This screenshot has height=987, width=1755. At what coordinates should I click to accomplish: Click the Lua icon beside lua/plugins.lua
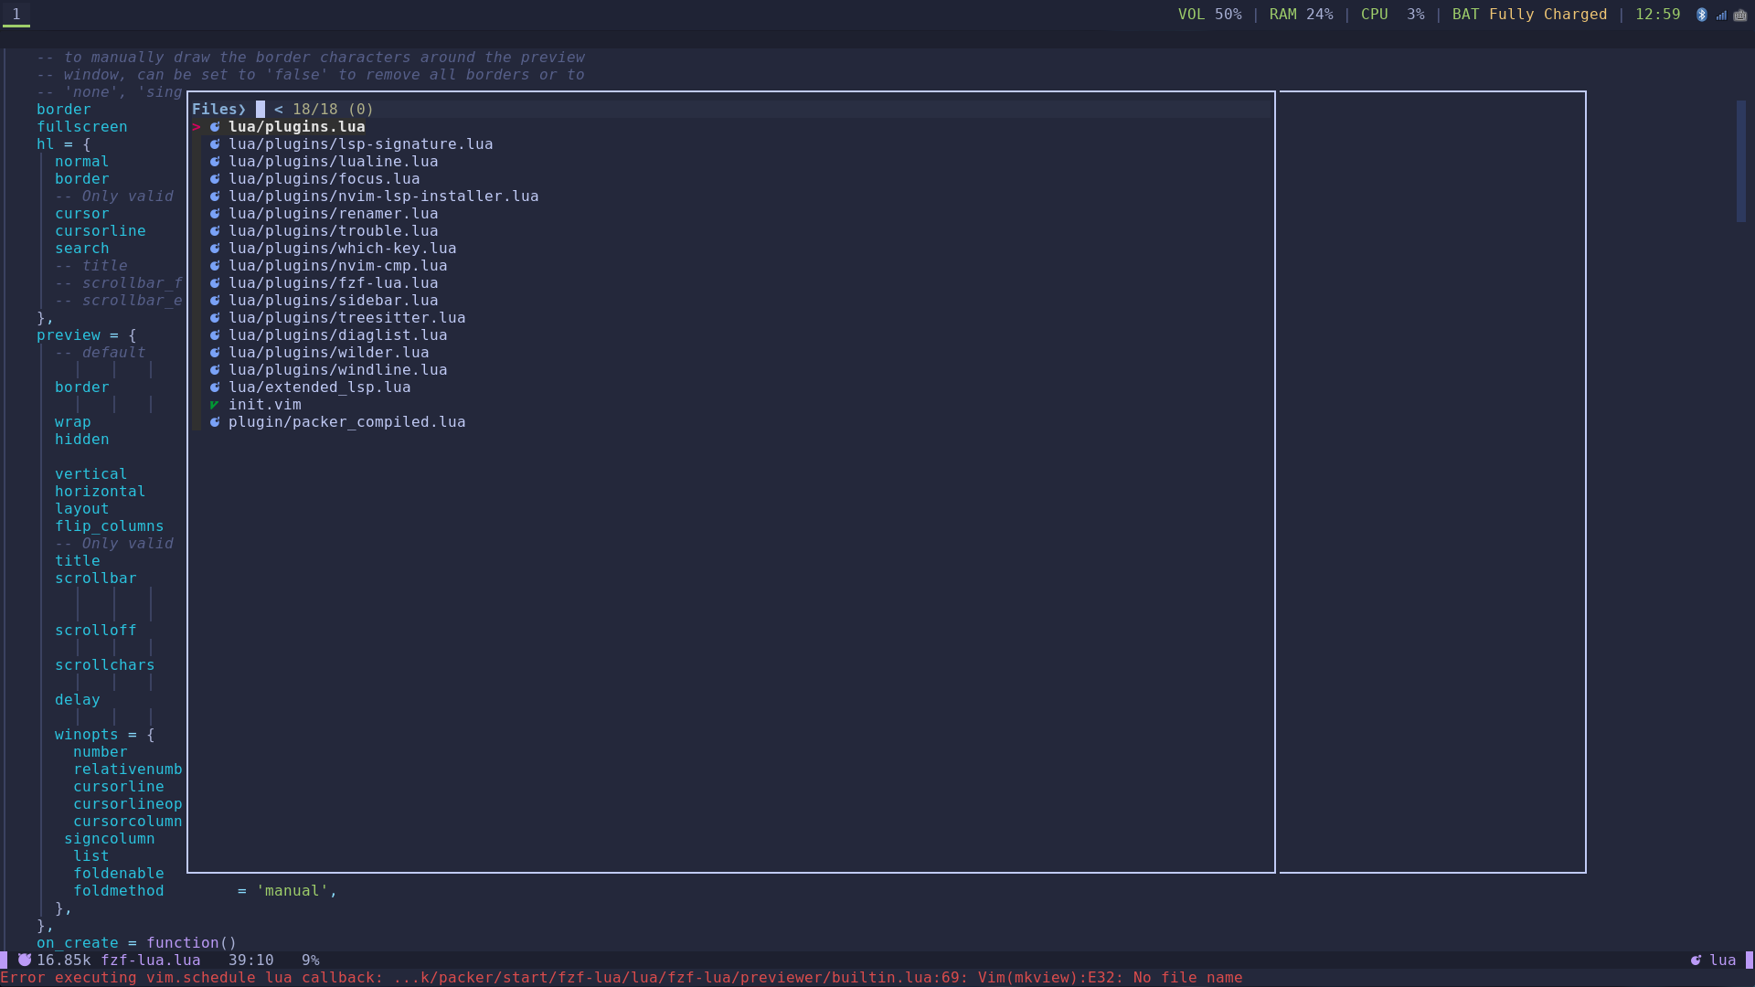(215, 127)
